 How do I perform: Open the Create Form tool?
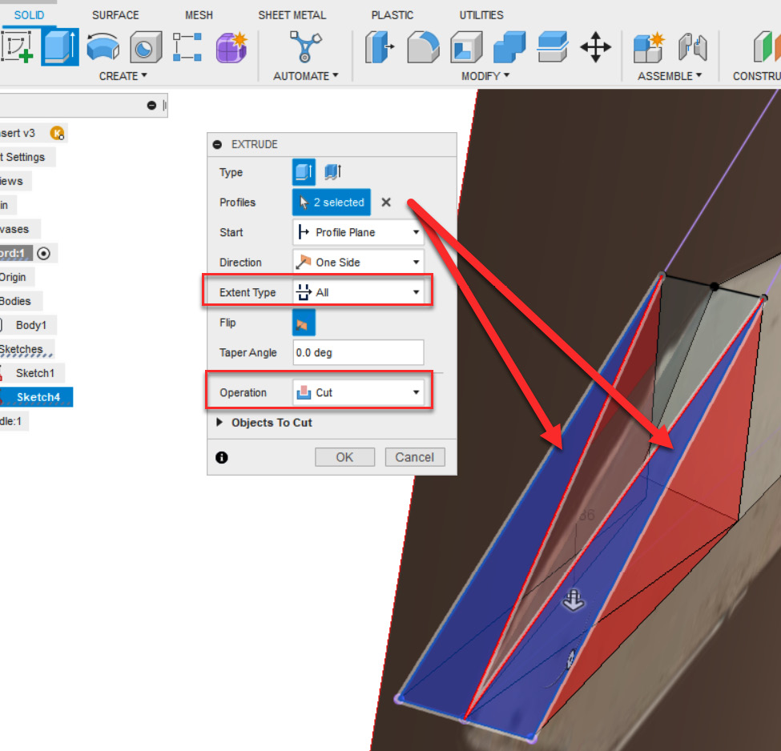[230, 46]
